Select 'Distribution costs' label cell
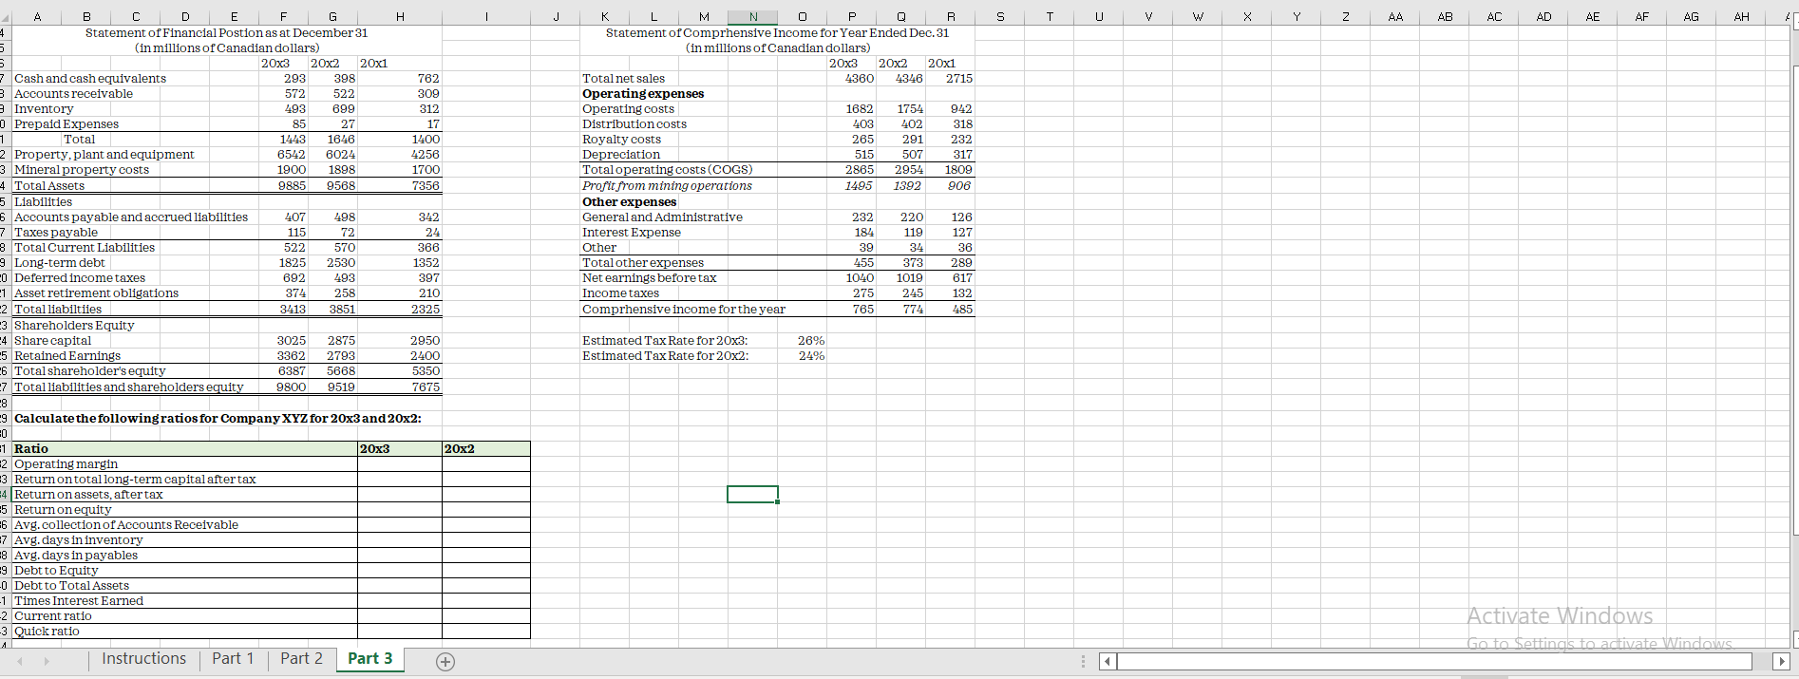1799x679 pixels. point(634,124)
